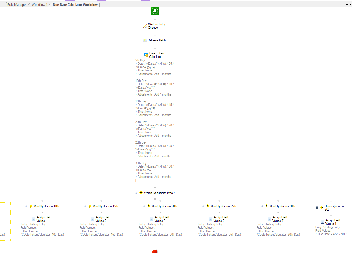
Task: Select the Assign Field Values 2 icon
Action: (x=211, y=219)
